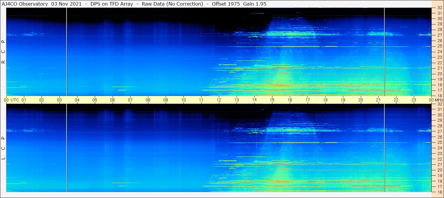Select hour 15 on the time axis
The width and height of the screenshot is (444, 198).
click(x=272, y=100)
